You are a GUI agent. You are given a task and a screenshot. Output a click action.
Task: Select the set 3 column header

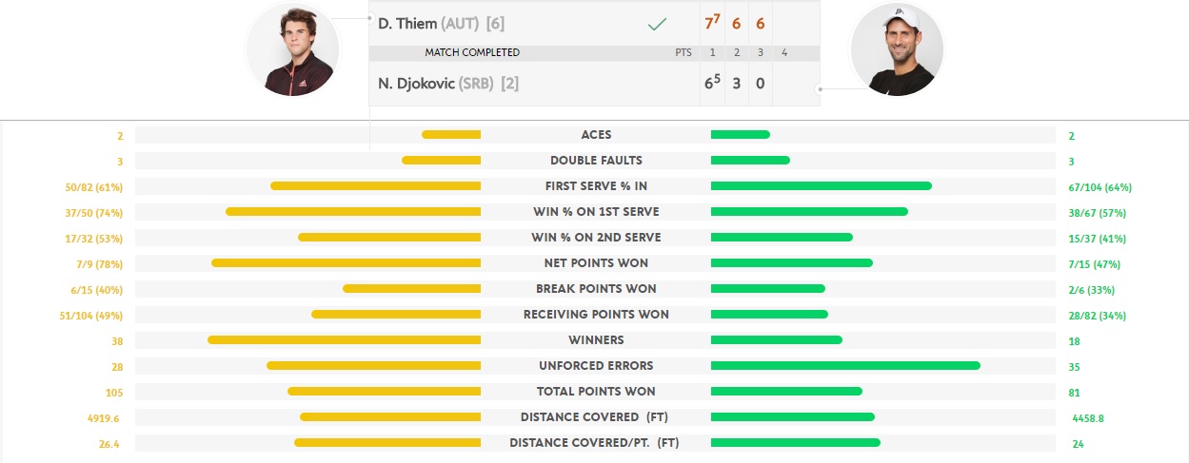(761, 52)
